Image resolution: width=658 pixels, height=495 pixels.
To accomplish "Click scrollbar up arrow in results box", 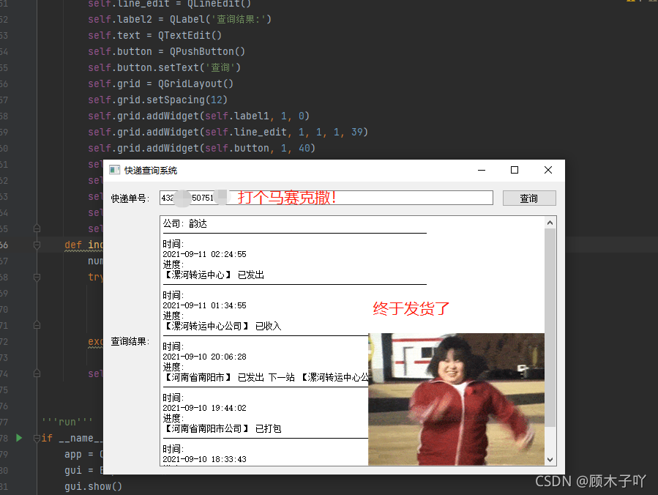I will [550, 223].
